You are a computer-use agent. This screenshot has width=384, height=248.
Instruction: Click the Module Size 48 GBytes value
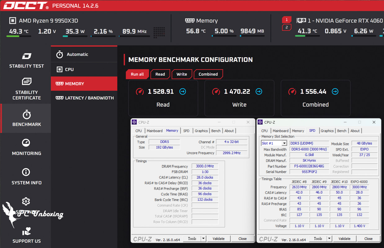point(364,144)
